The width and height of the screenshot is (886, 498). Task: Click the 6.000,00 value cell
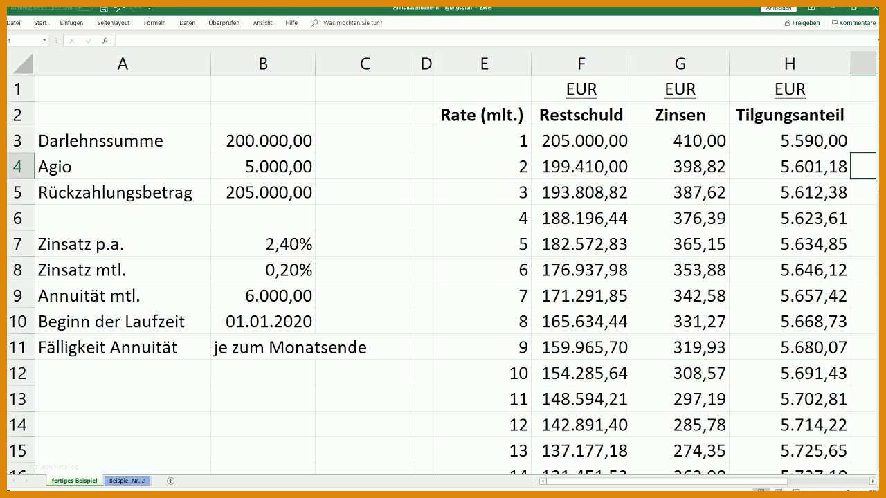pos(263,295)
